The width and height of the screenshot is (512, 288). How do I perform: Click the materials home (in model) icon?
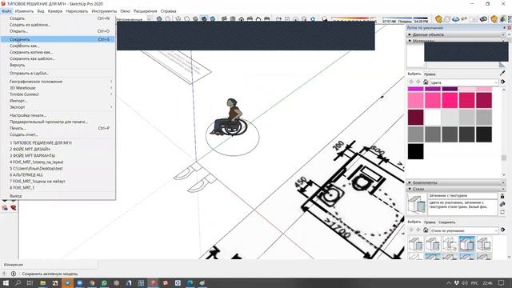(x=426, y=82)
